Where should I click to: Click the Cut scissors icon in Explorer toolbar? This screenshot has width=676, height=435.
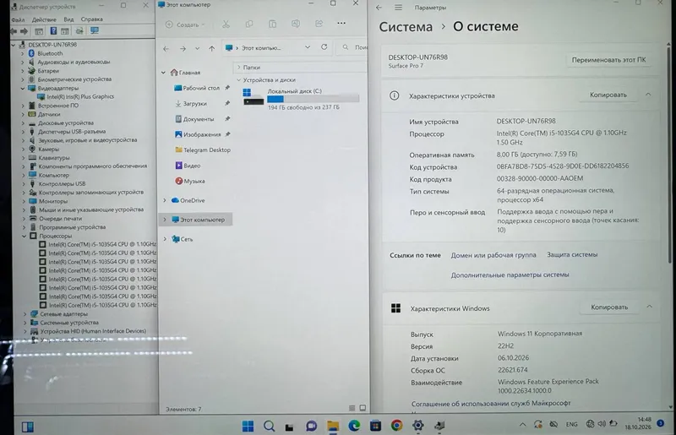tap(226, 24)
